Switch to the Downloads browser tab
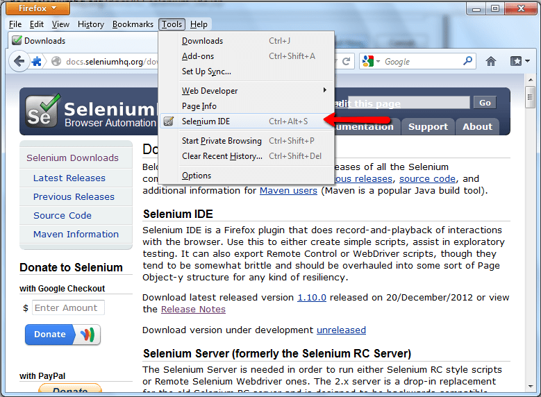Viewport: 541px width, 397px height. tap(83, 41)
